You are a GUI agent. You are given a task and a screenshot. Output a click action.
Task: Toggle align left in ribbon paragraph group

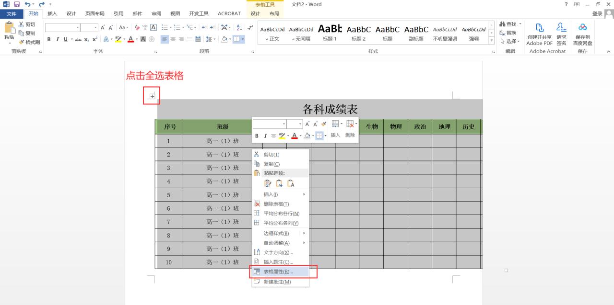[165, 39]
